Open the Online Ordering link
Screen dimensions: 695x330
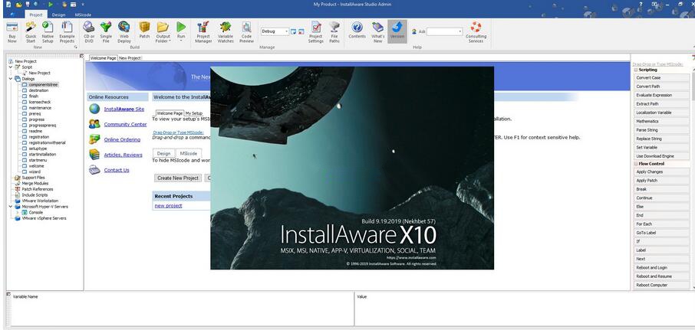pyautogui.click(x=122, y=139)
